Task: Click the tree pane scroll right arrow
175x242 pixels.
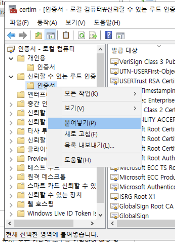Action: pos(92,223)
